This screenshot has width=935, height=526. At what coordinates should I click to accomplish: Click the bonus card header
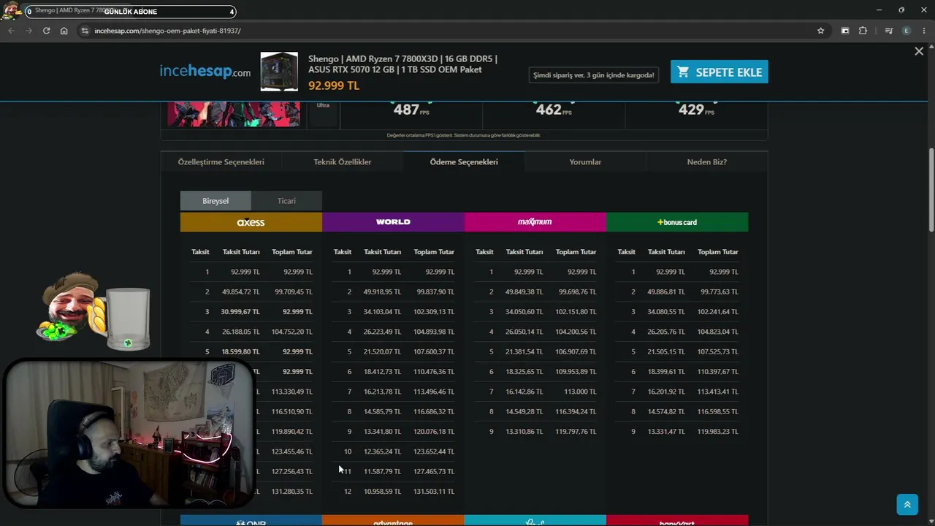click(677, 222)
